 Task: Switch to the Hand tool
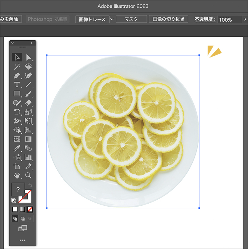tap(17, 175)
